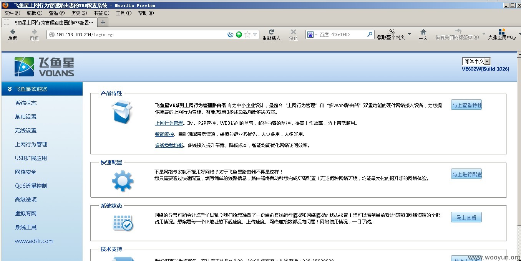Click the calendar system status icon

pos(123,223)
